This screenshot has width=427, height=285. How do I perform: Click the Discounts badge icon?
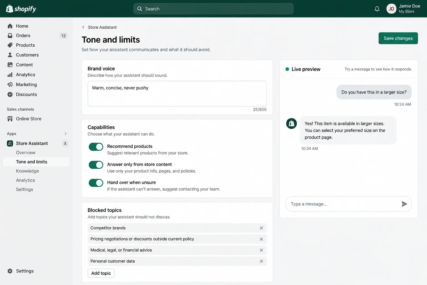point(10,94)
